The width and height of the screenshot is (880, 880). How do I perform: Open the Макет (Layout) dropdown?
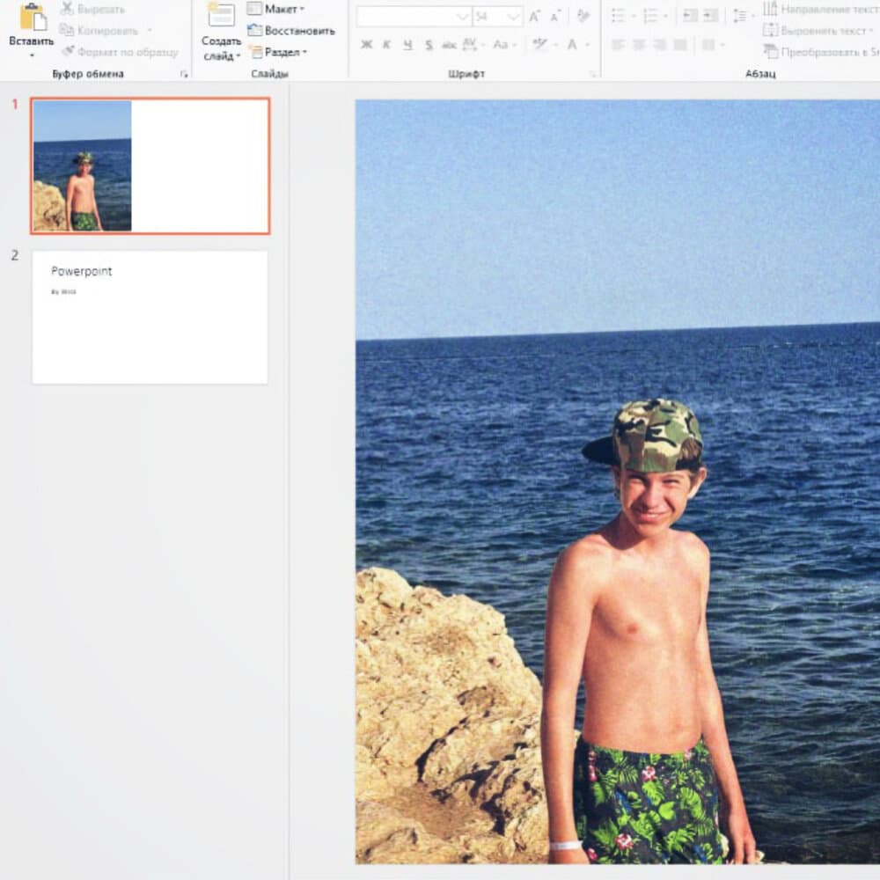[276, 9]
